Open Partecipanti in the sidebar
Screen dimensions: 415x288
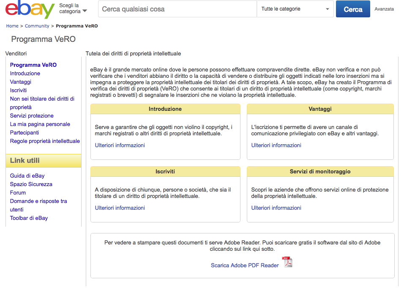click(x=25, y=133)
